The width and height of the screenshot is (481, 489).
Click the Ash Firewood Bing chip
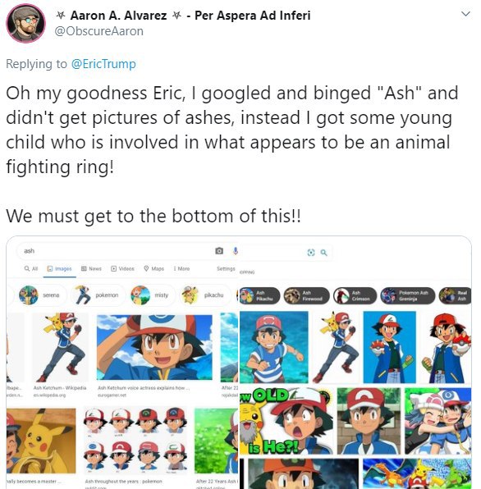(306, 295)
